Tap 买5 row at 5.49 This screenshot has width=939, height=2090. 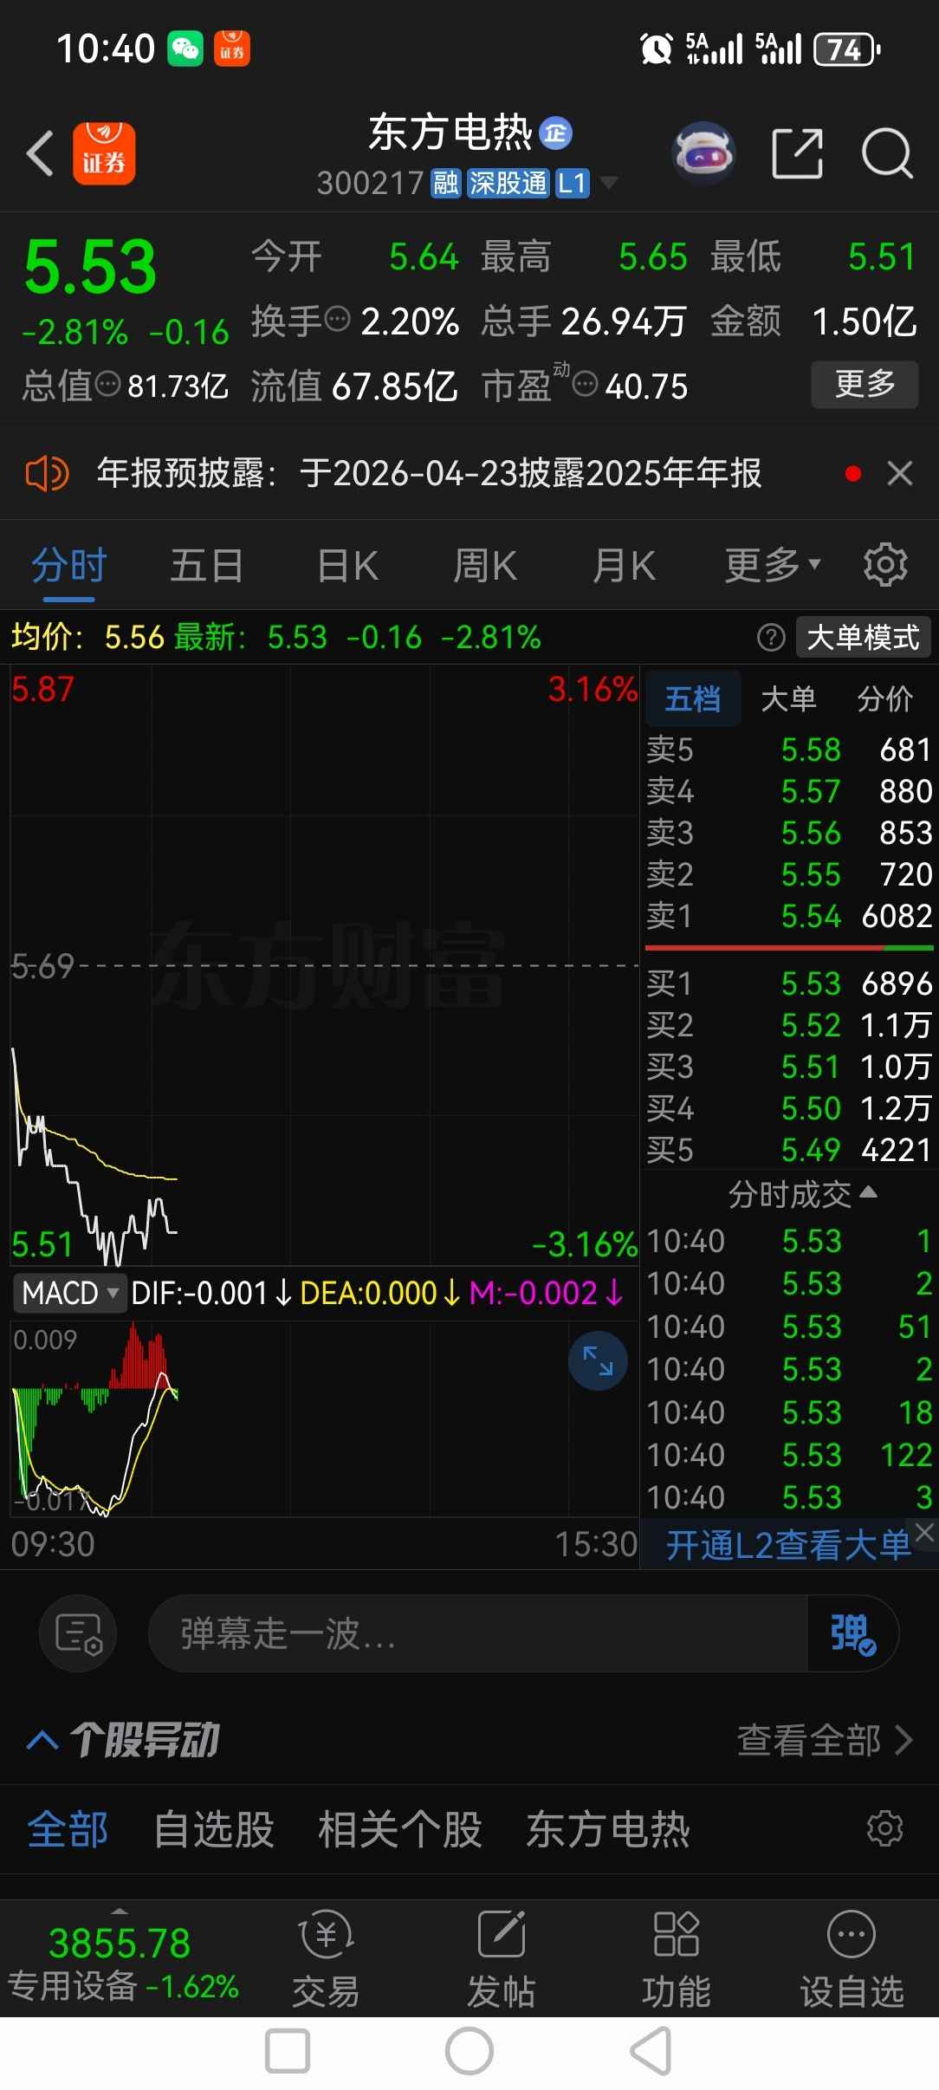789,1150
